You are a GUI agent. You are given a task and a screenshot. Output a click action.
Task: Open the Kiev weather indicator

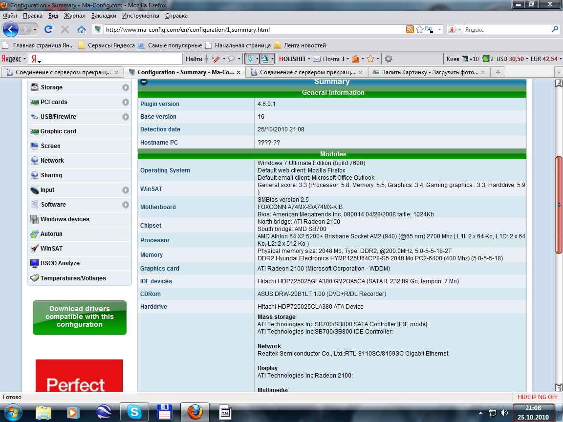coord(462,59)
